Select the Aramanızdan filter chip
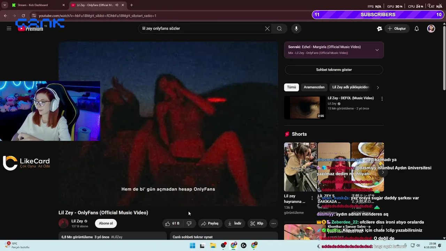 click(x=314, y=87)
